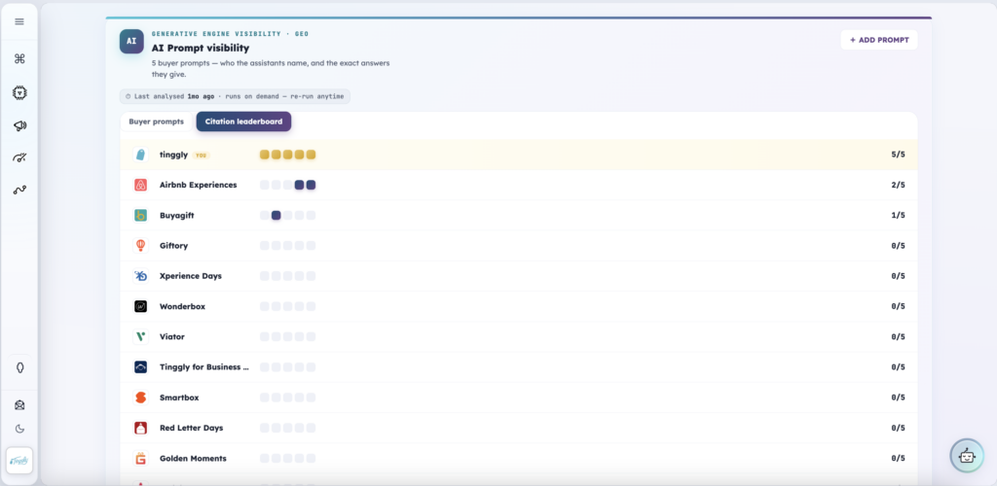Select the Airbnb Experiences name
Screen dimensions: 997x486
pos(198,186)
